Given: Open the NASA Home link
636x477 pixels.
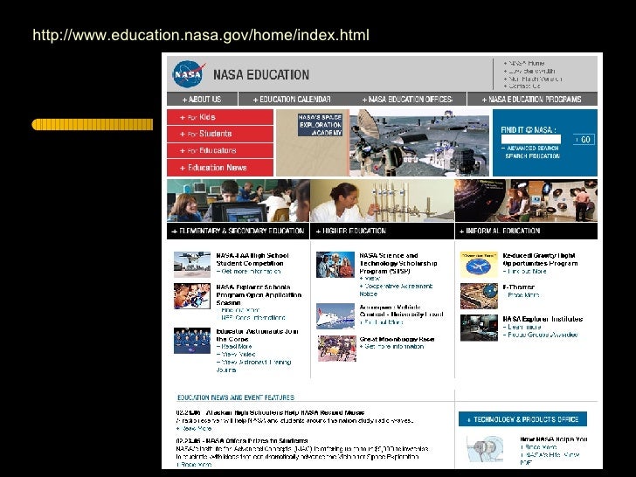Looking at the screenshot, I should click(524, 63).
